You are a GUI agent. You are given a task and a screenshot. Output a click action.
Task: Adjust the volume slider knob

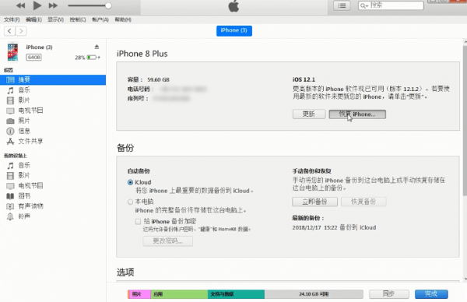[x=108, y=5]
